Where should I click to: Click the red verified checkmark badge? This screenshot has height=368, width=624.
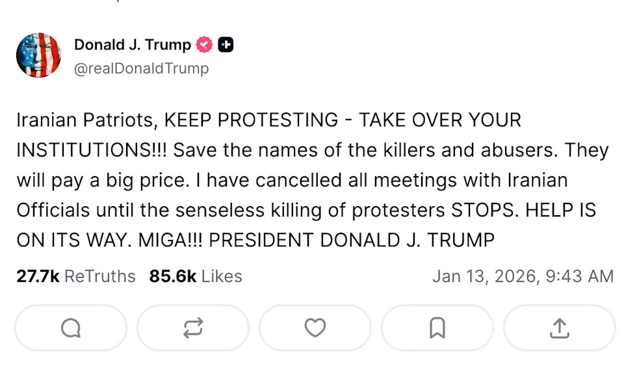point(205,45)
